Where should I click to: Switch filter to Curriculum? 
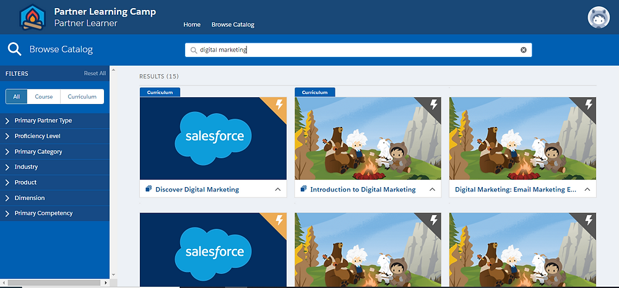(x=82, y=97)
